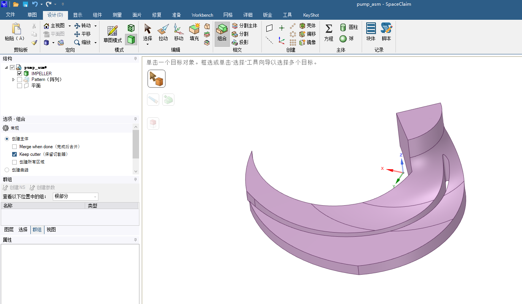Click the Offset (偏移) tool
Viewport: 522px width, 304px height.
pos(307,34)
